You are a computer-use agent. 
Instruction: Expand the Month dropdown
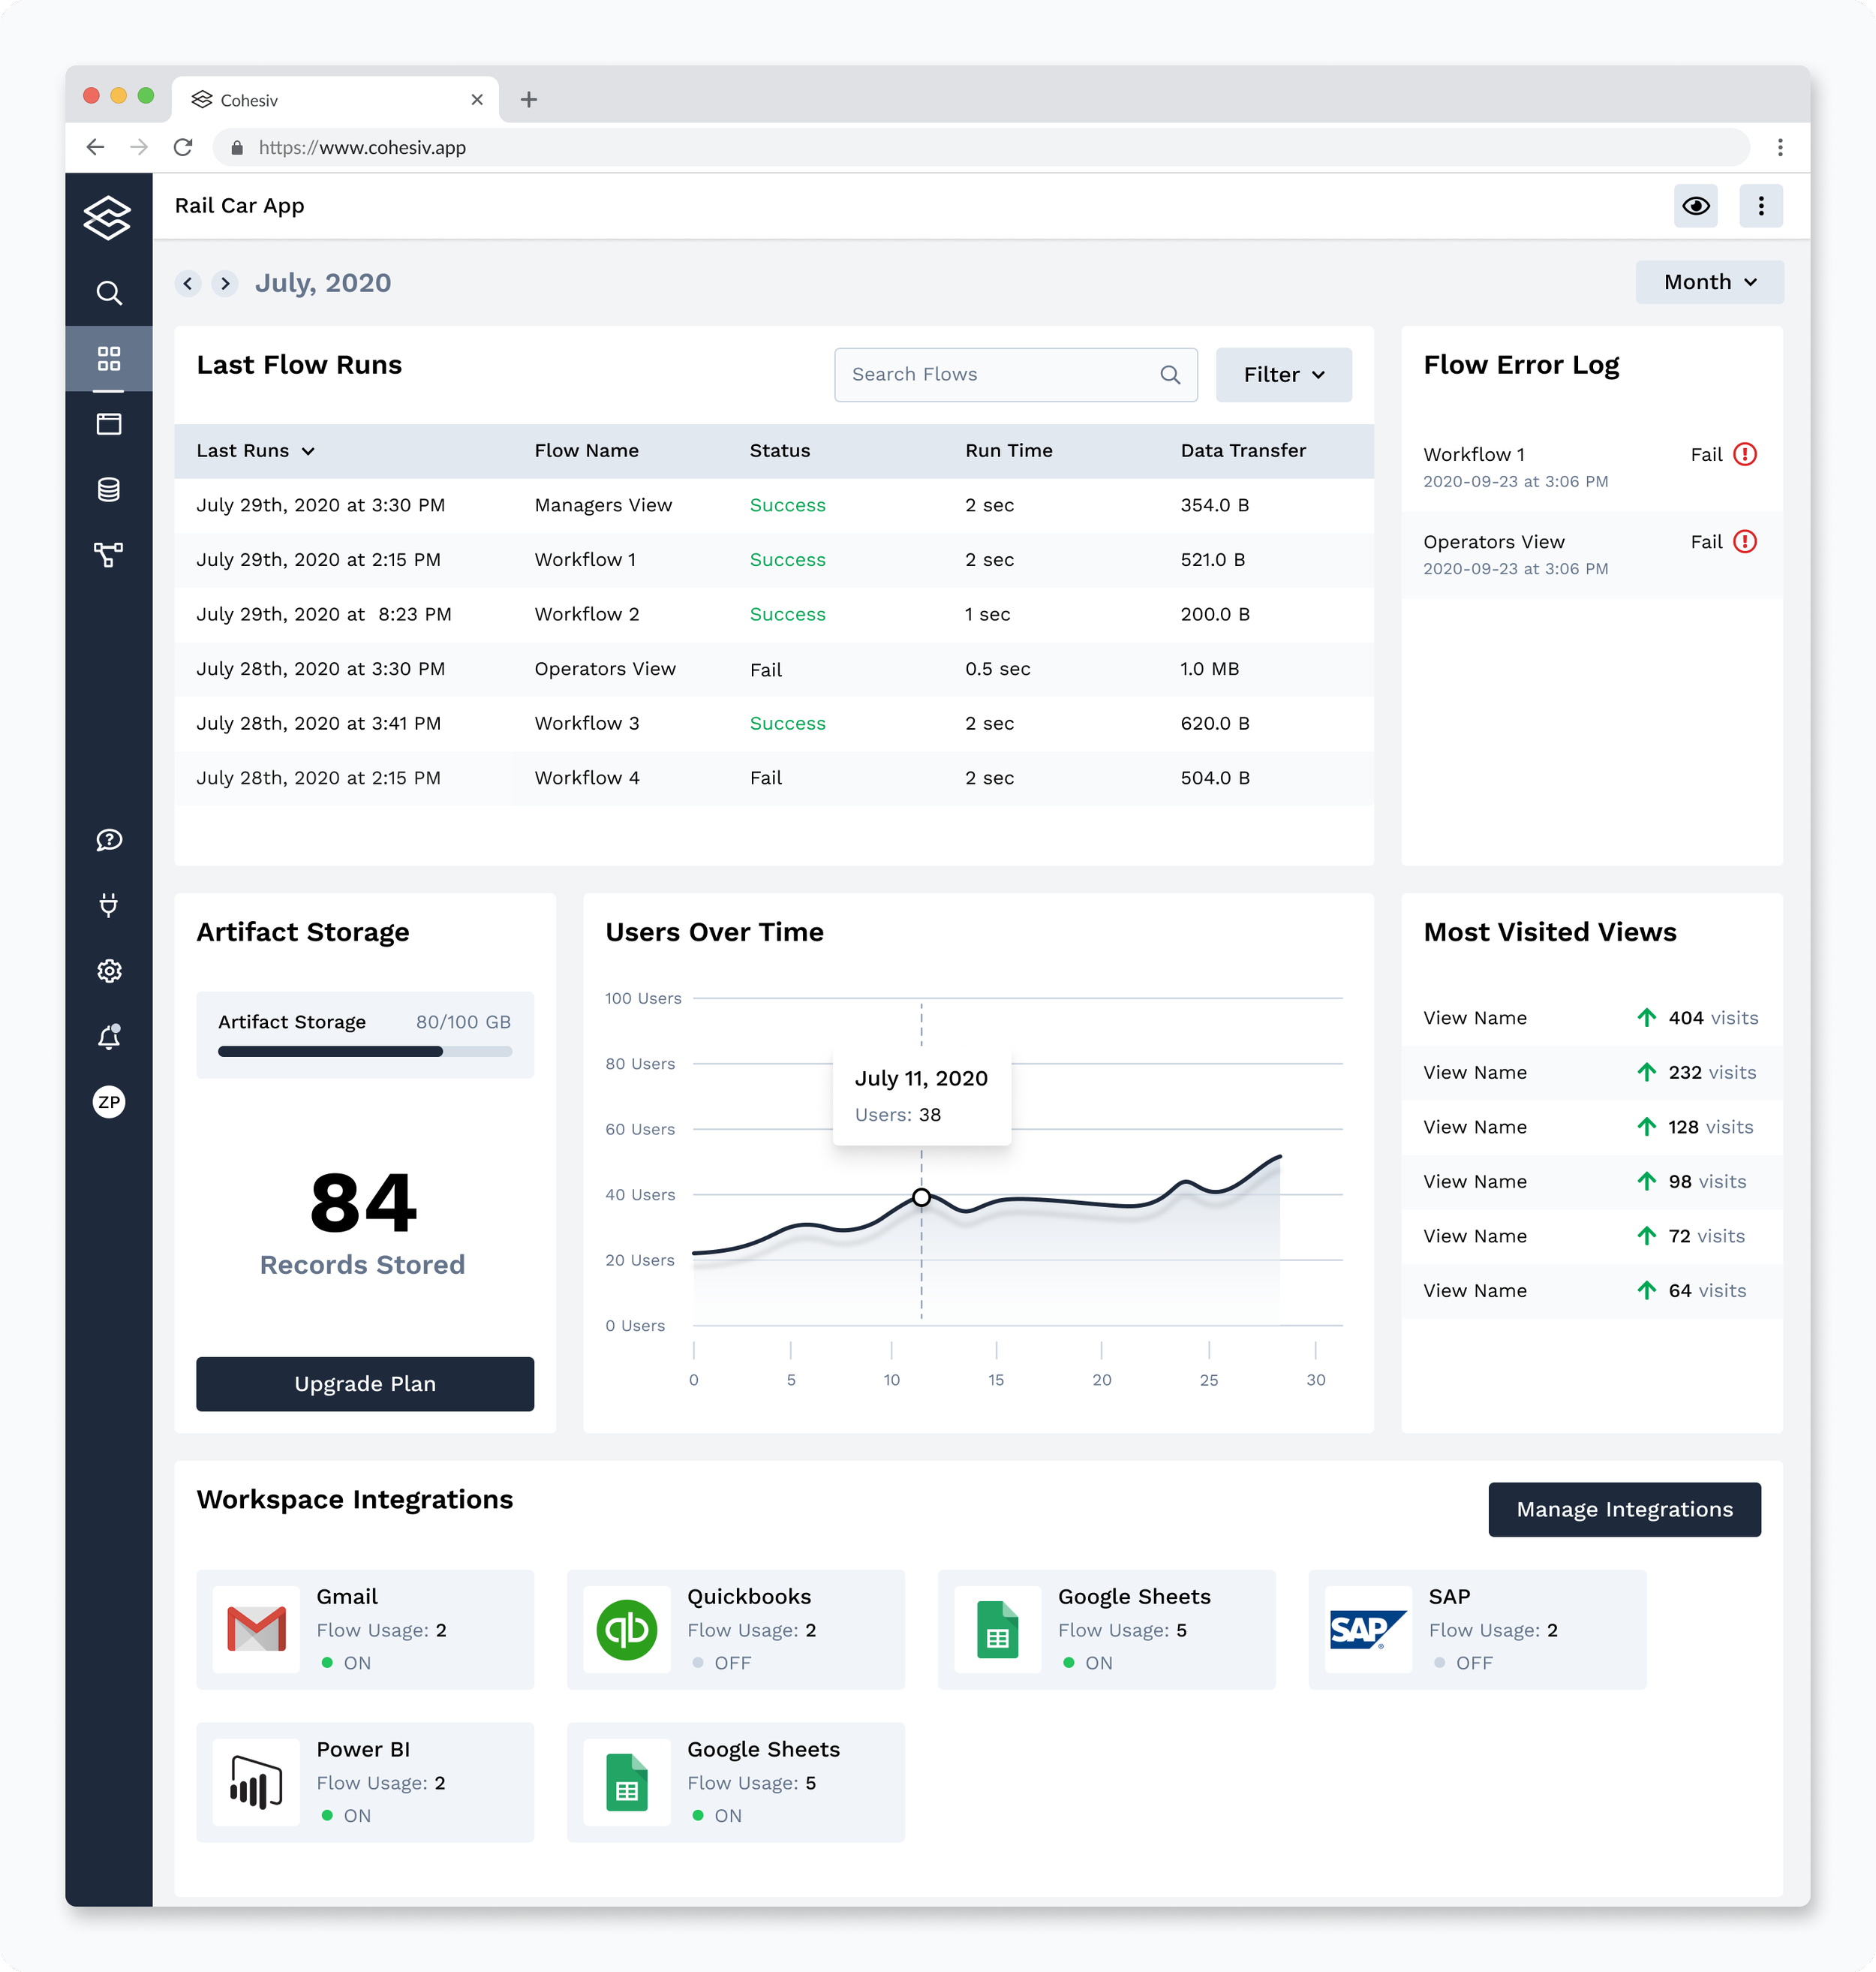(x=1709, y=282)
